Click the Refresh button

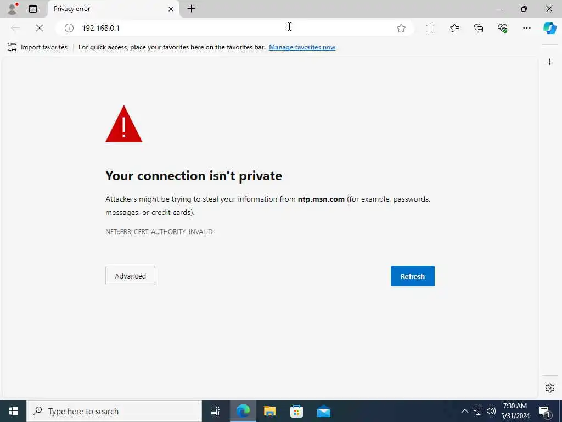pos(413,276)
